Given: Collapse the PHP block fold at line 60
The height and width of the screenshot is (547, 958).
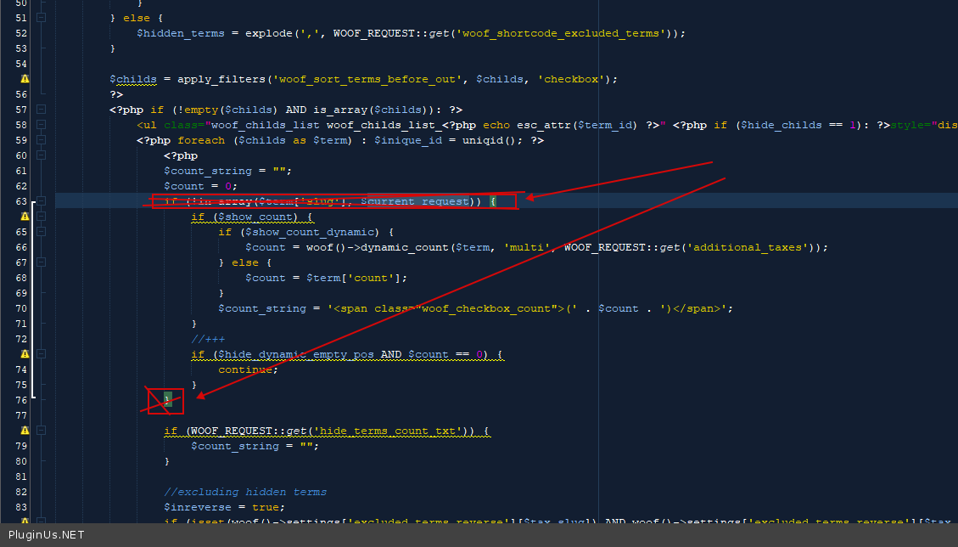Looking at the screenshot, I should (42, 155).
